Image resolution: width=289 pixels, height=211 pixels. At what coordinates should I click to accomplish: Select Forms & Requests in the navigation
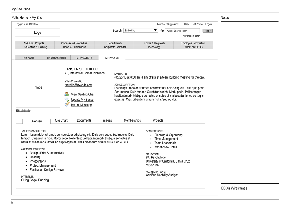coord(153,43)
